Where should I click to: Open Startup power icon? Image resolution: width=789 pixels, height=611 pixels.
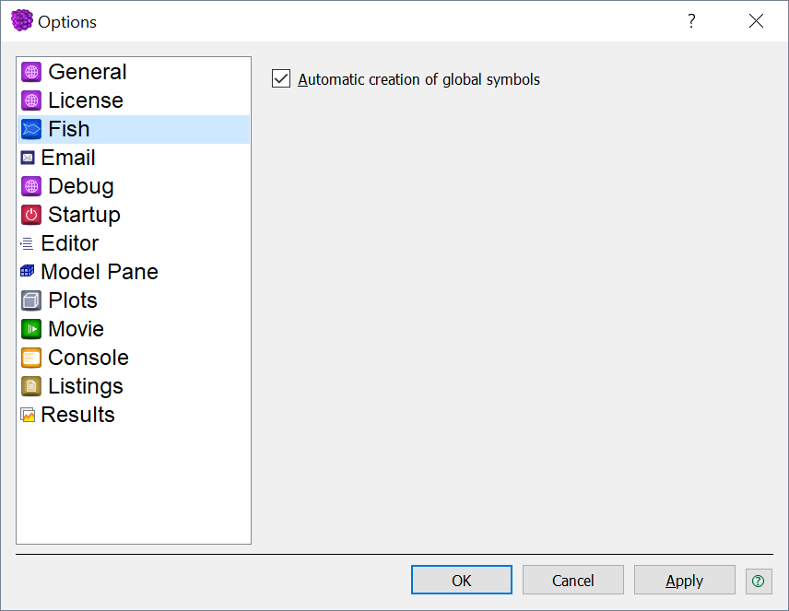pyautogui.click(x=31, y=215)
